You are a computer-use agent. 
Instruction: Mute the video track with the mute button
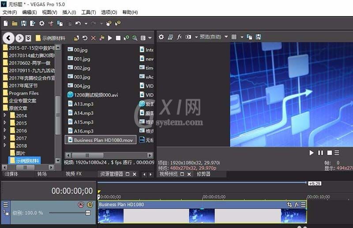[x=81, y=204]
